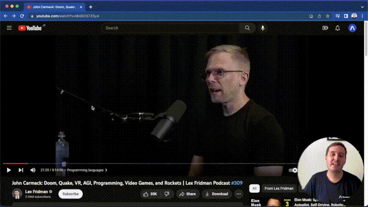Open the notifications bell
Viewport: 368px width, 207px height.
(338, 28)
